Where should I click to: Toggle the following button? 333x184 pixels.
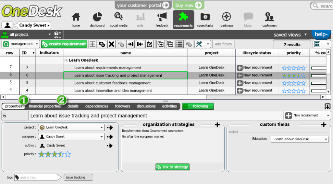tap(198, 106)
